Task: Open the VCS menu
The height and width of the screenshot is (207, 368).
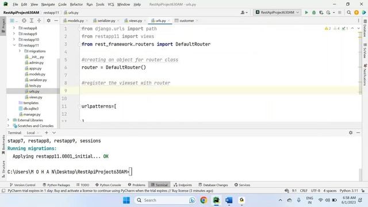Action: [x=111, y=5]
